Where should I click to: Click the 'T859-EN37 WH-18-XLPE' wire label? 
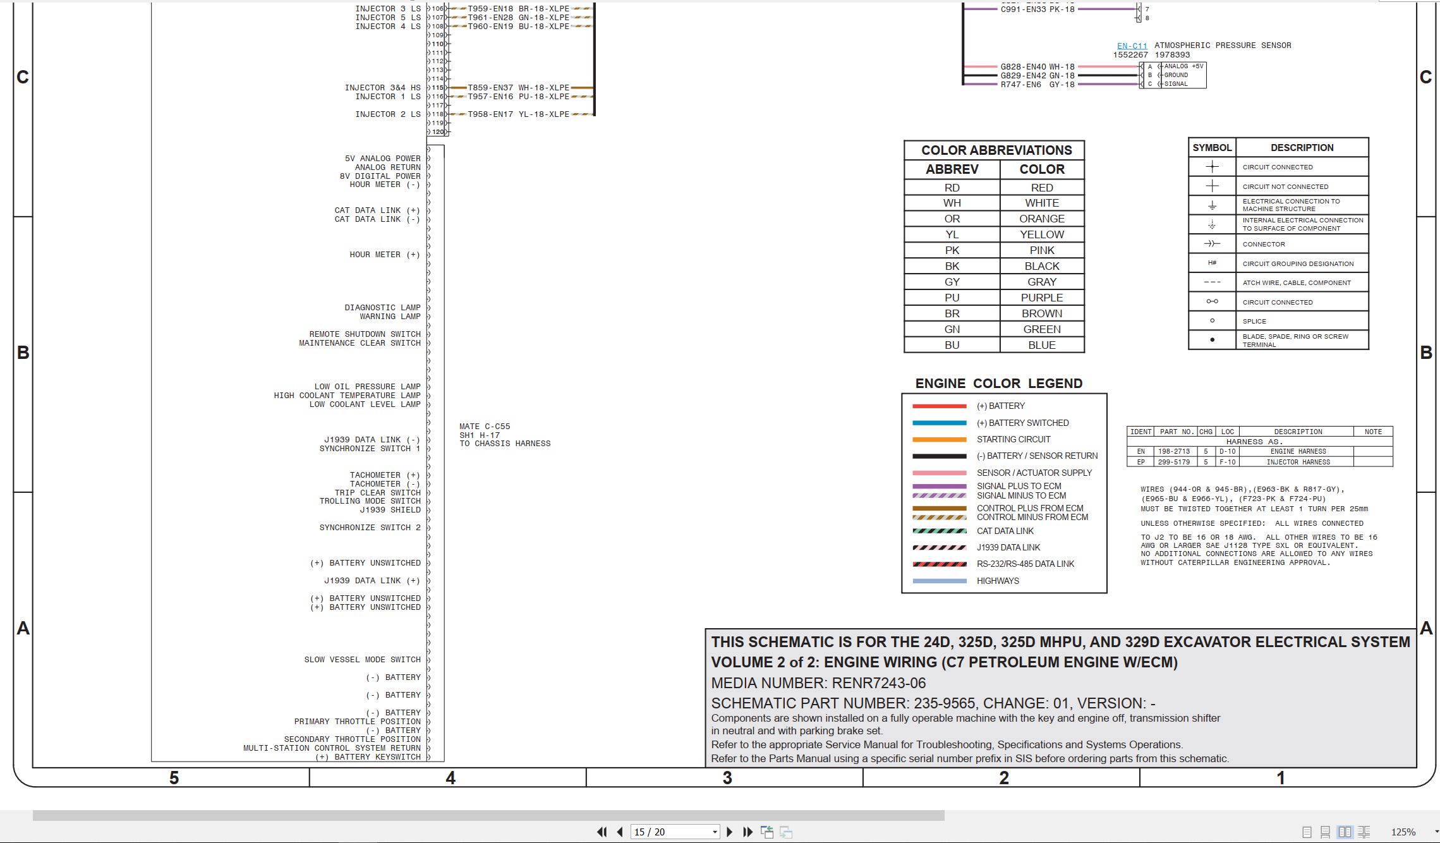(518, 88)
